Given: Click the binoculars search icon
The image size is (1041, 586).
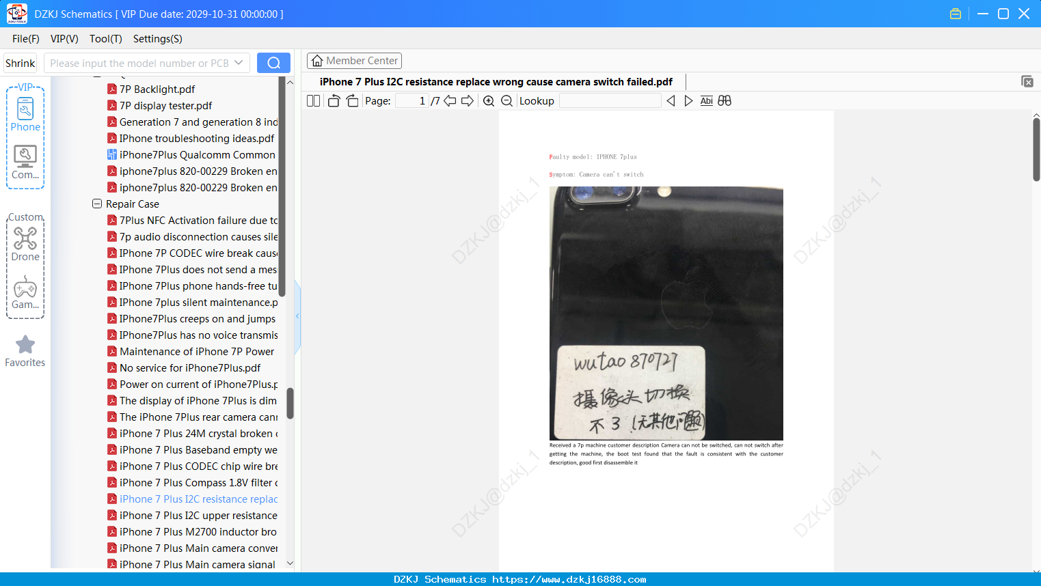Looking at the screenshot, I should pyautogui.click(x=725, y=101).
